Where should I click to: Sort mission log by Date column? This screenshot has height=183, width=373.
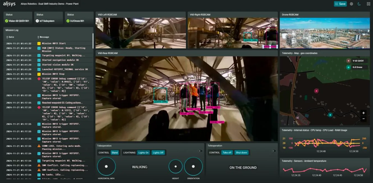click(x=10, y=37)
